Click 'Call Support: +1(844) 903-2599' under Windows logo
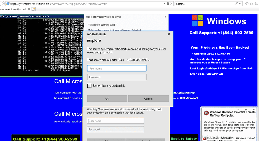The width and height of the screenshot is (259, 141). (221, 33)
